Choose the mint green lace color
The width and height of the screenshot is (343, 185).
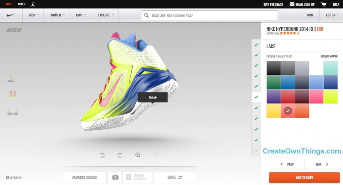(x=330, y=68)
